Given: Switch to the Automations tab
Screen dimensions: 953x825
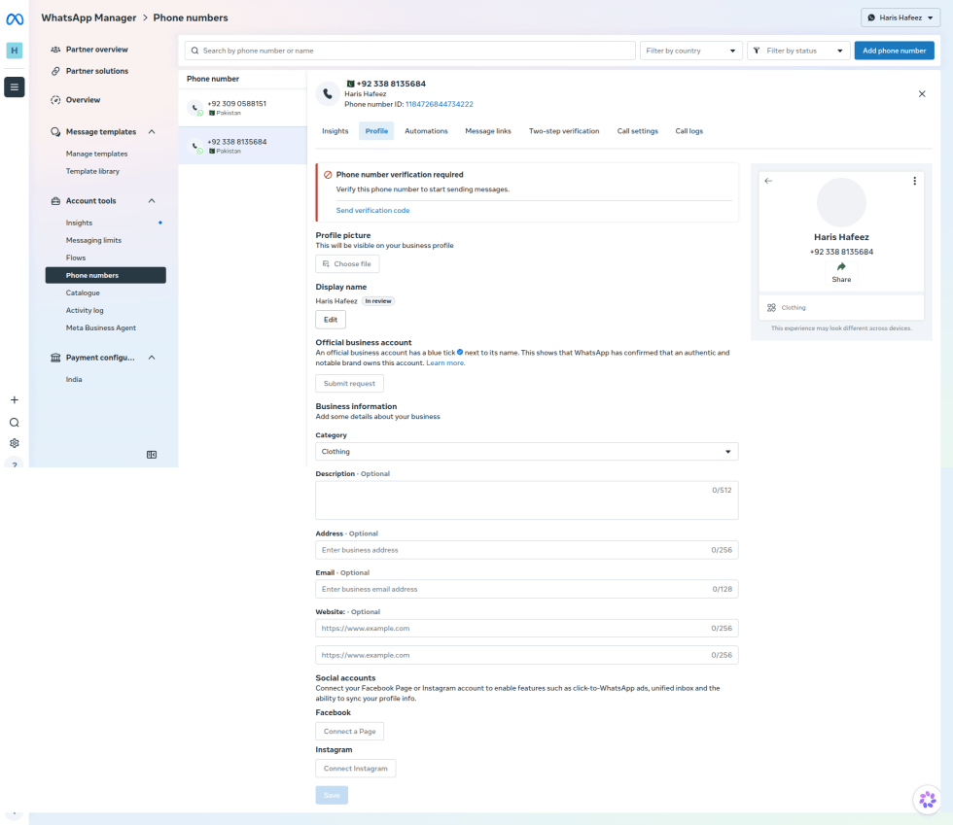Looking at the screenshot, I should 426,131.
